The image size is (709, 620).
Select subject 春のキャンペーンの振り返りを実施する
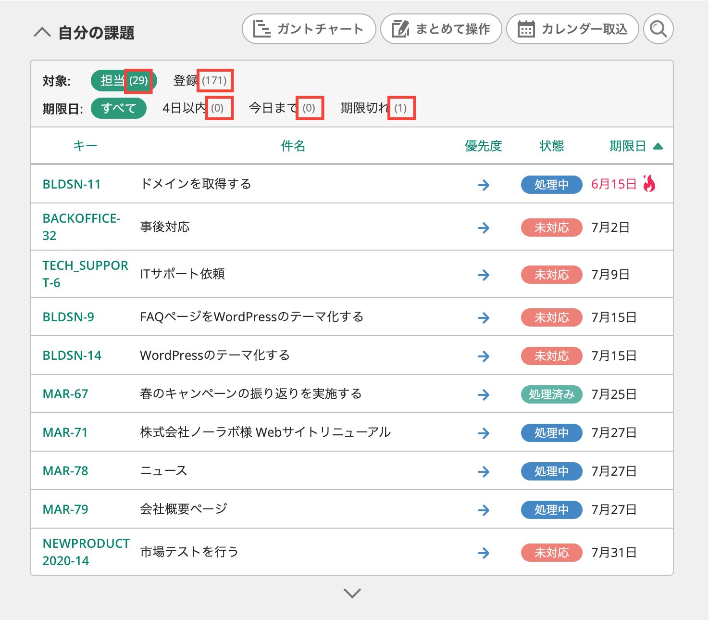tap(251, 393)
